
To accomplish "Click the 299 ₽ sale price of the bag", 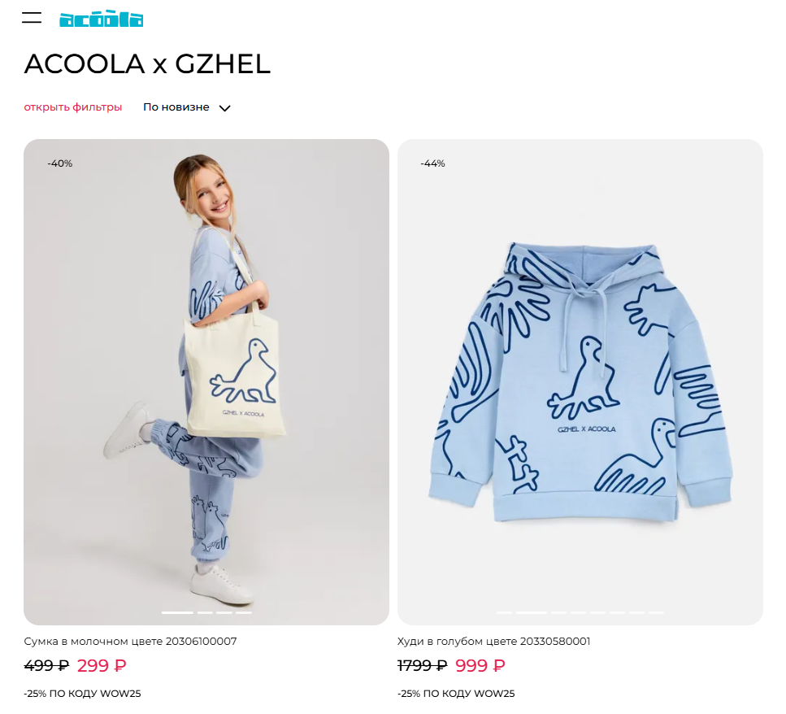I will click(102, 665).
